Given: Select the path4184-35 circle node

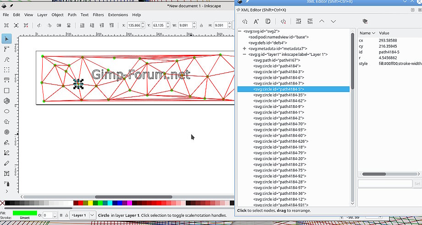Looking at the screenshot, I should tap(279, 95).
